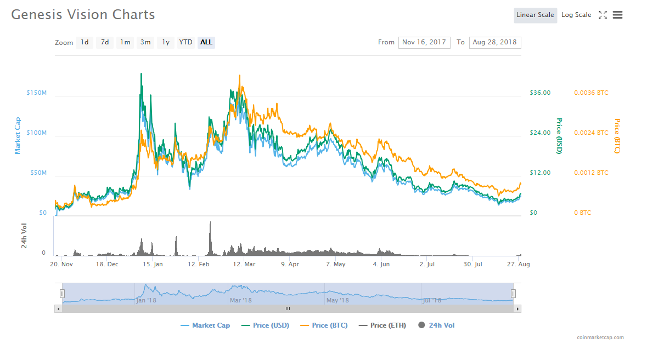Click the $24.00 price axis label

click(540, 133)
